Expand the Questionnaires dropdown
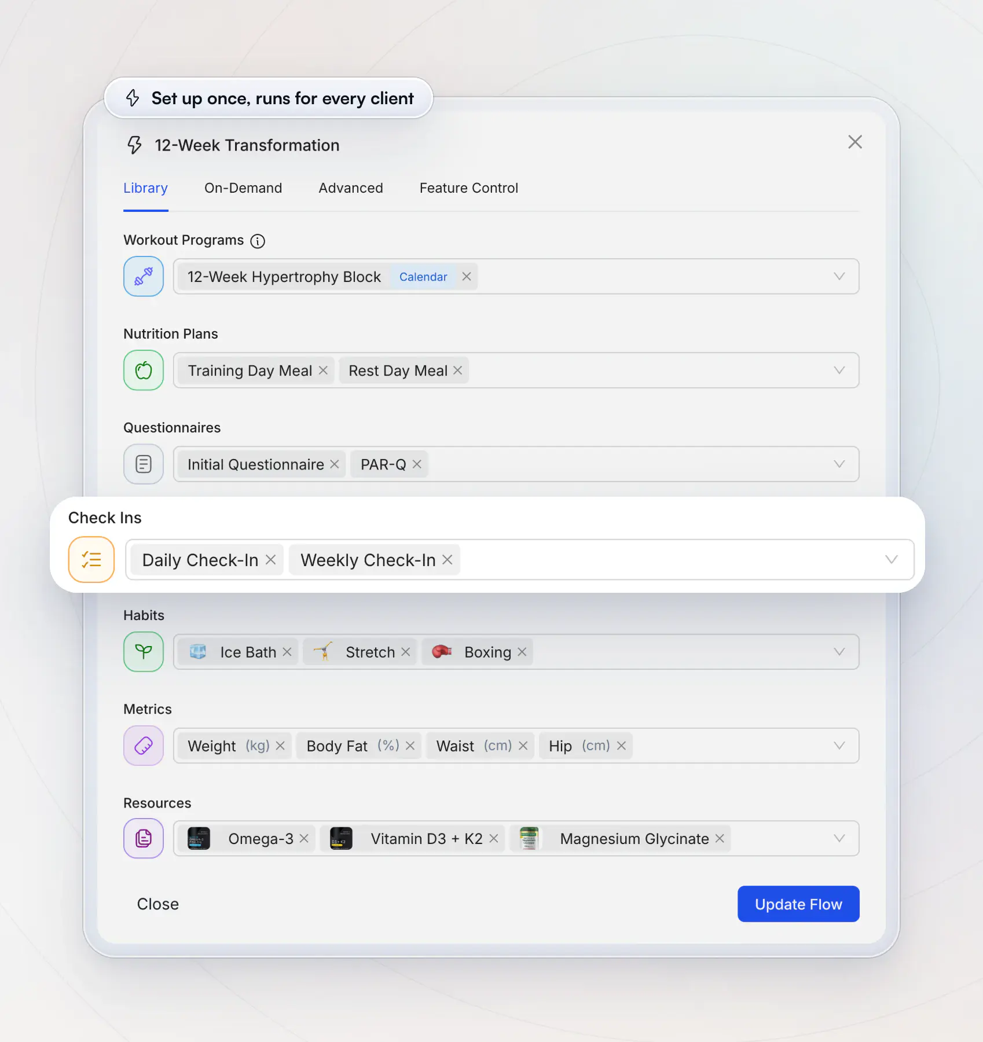This screenshot has height=1042, width=983. coord(839,464)
